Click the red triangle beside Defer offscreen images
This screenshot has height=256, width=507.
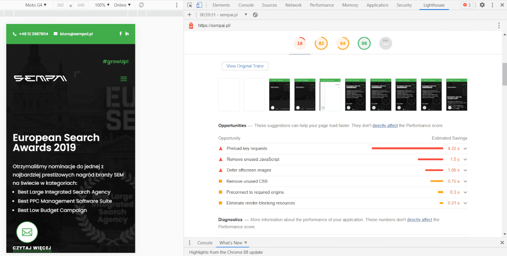click(221, 170)
